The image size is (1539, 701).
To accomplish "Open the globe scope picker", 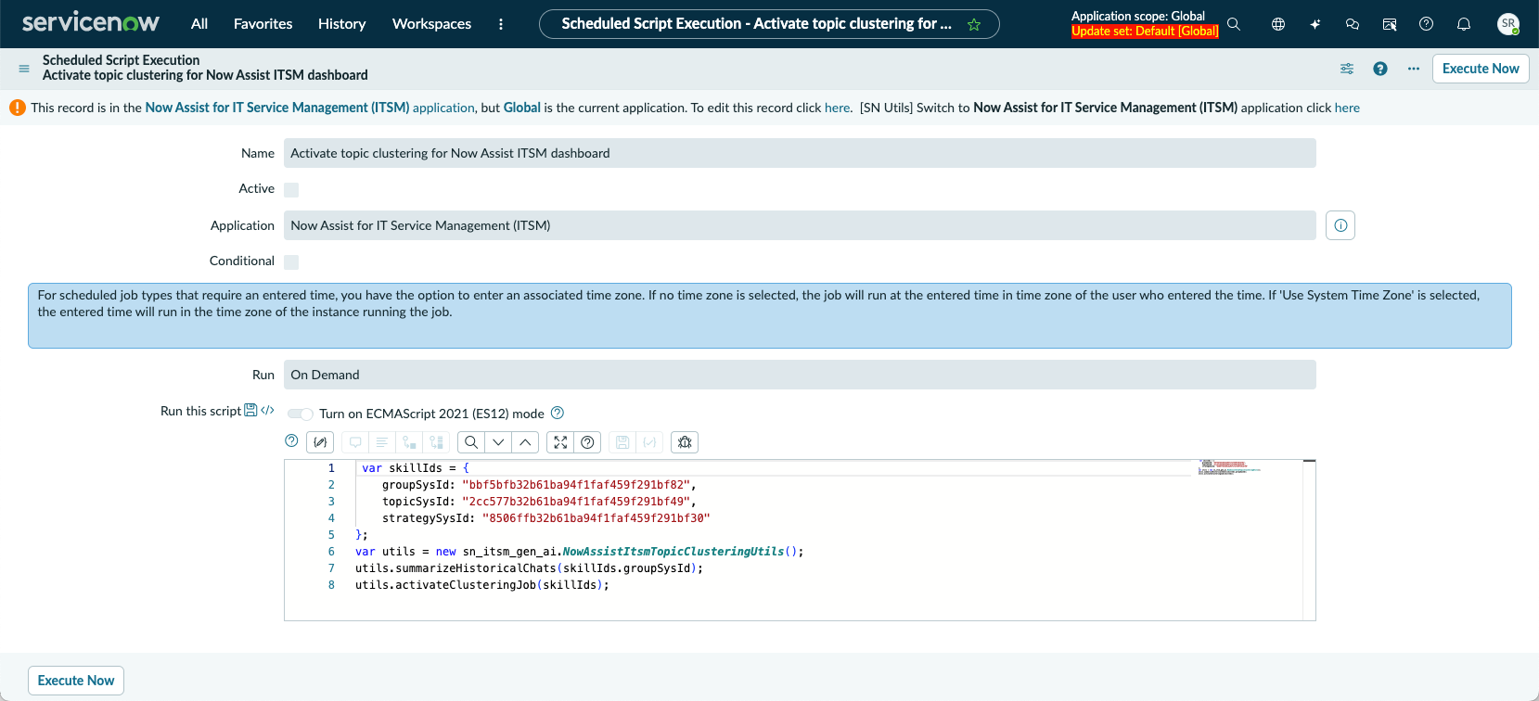I will point(1278,24).
